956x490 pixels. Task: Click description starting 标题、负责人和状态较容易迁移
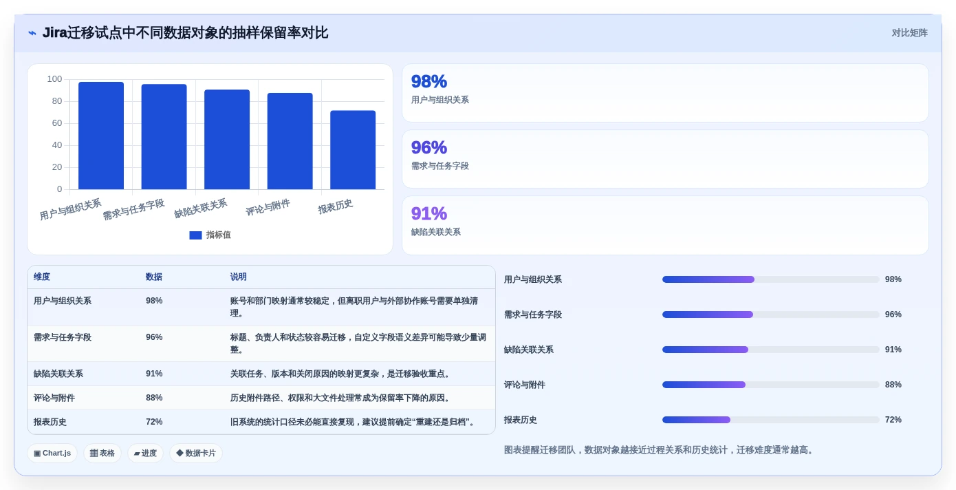coord(358,343)
